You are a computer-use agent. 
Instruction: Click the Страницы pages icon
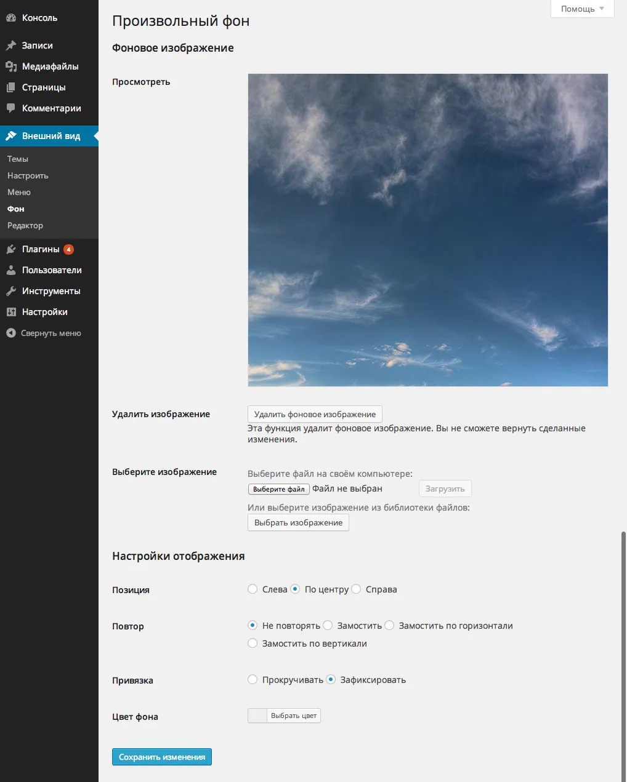tap(11, 87)
